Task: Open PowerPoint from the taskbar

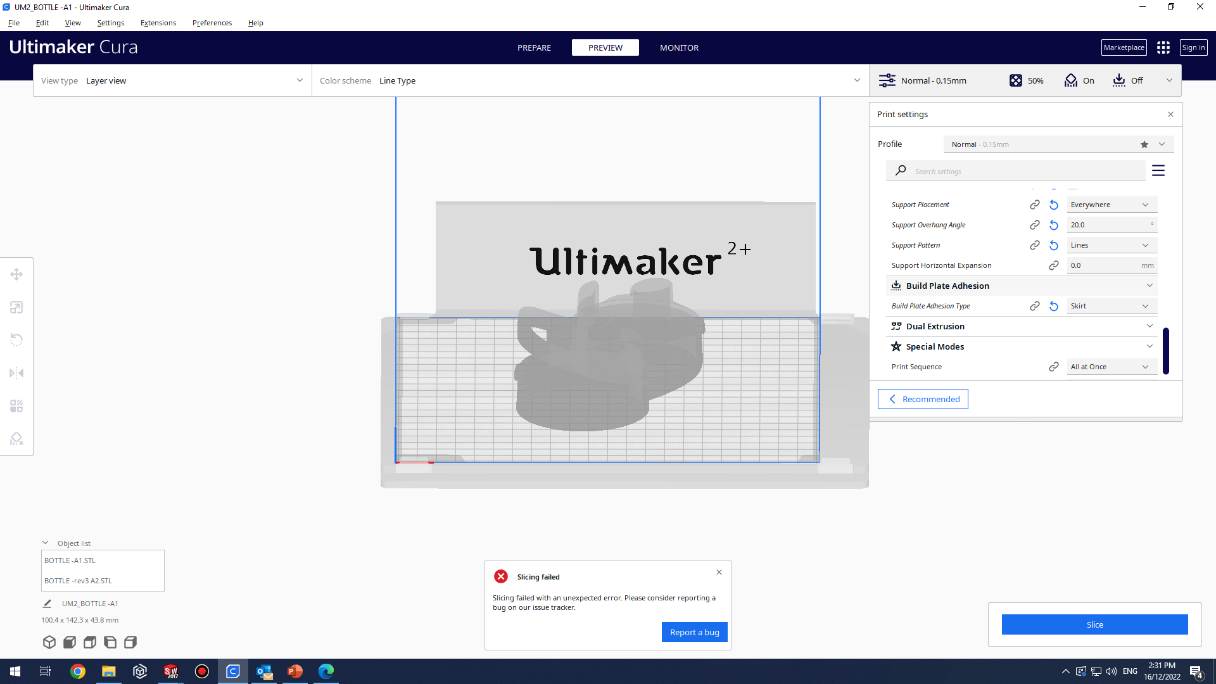Action: (x=295, y=671)
